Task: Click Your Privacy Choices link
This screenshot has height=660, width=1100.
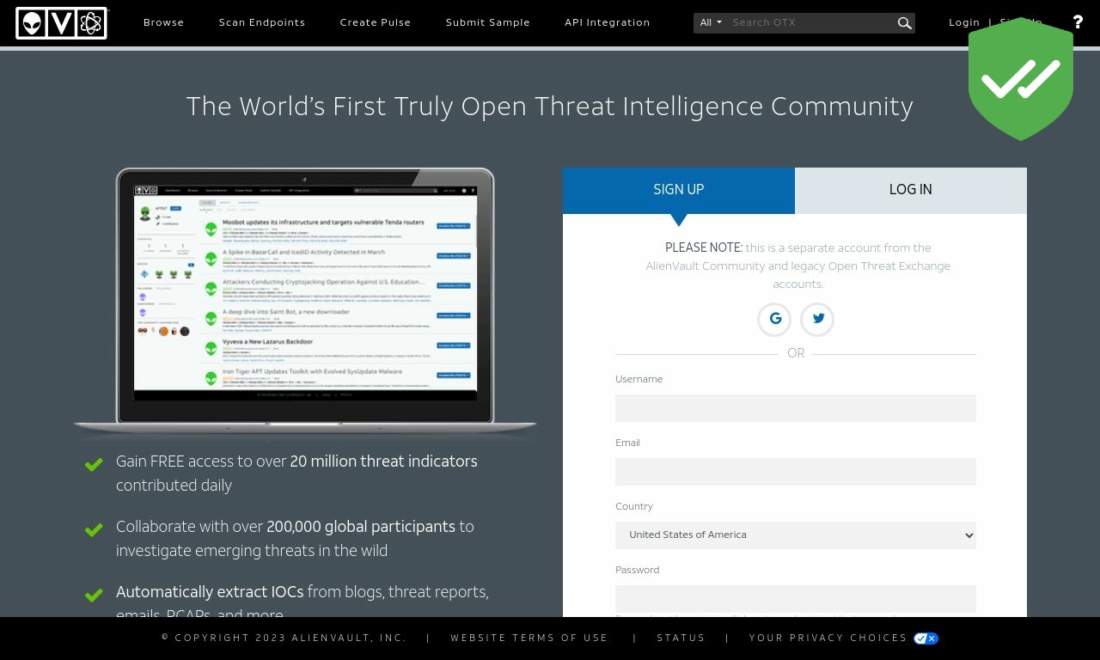Action: (x=828, y=639)
